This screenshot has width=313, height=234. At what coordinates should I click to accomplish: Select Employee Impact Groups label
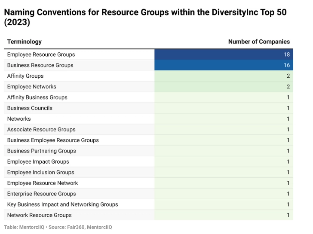(x=38, y=161)
